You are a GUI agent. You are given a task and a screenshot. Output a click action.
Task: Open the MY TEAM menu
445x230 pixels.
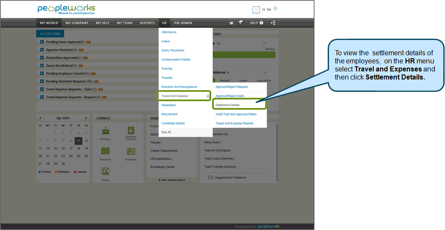pyautogui.click(x=125, y=23)
